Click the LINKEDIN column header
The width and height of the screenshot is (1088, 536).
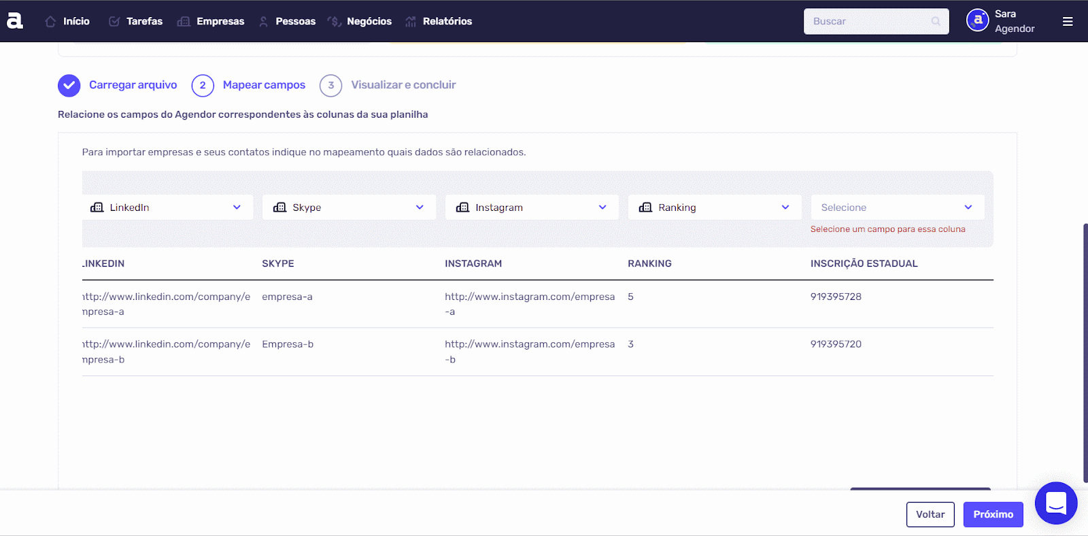point(103,264)
